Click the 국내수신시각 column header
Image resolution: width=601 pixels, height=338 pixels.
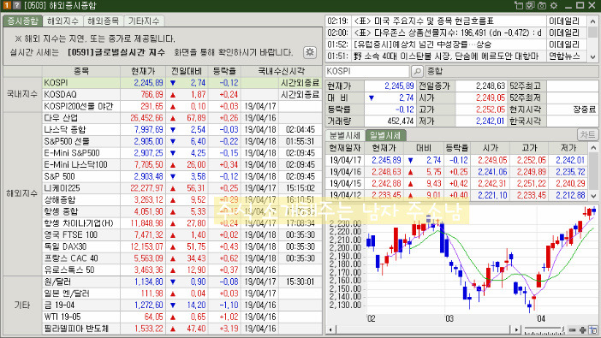(282, 71)
